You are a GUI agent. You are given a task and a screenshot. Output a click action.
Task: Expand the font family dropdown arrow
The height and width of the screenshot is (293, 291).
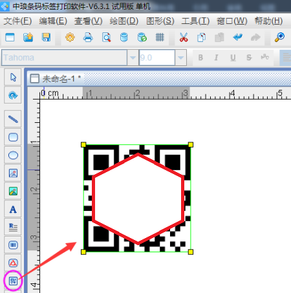(x=133, y=58)
